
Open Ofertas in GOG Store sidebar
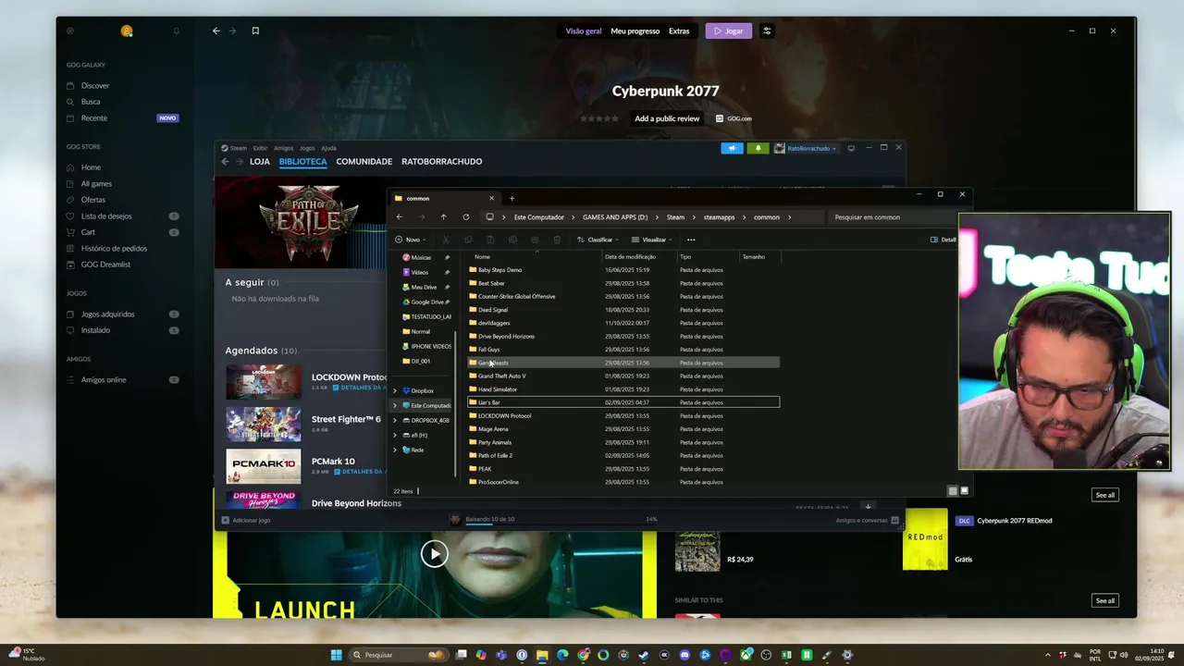(93, 200)
